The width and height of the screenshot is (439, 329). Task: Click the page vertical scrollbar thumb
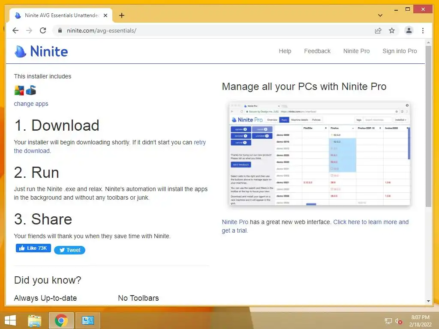pos(428,126)
